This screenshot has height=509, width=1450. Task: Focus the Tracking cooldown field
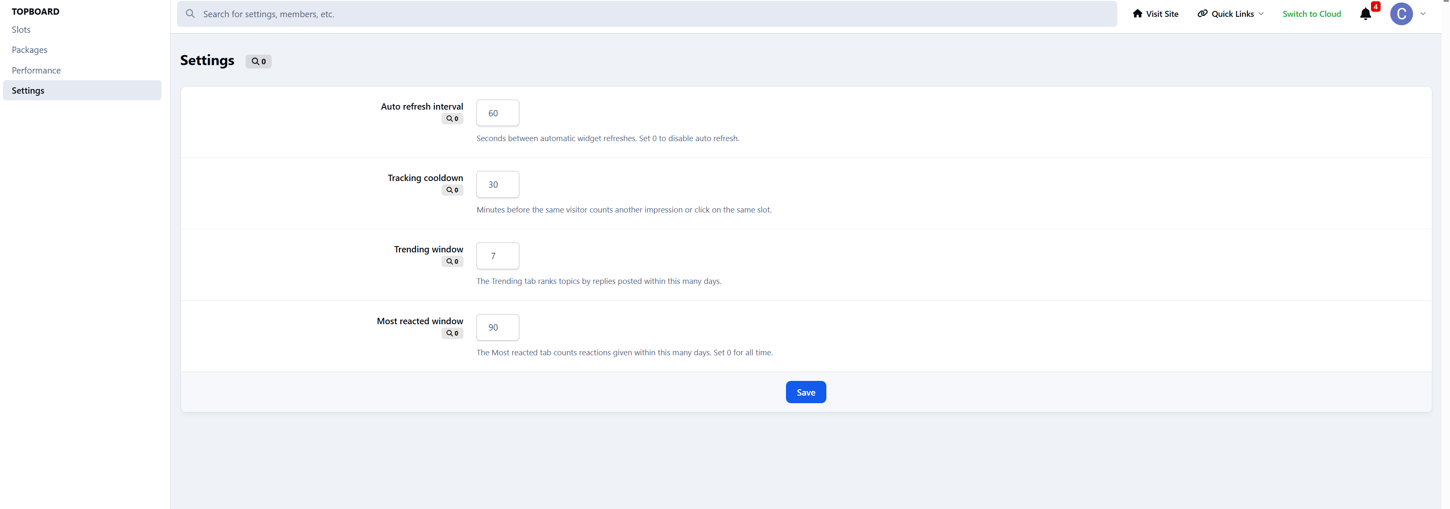497,184
